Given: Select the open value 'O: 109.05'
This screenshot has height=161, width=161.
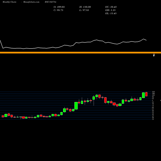Looking at the screenshot, I should point(59,7).
